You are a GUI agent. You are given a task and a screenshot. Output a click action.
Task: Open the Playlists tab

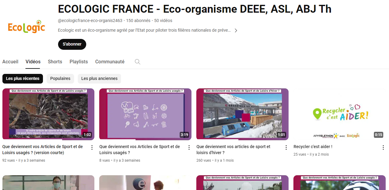[79, 62]
